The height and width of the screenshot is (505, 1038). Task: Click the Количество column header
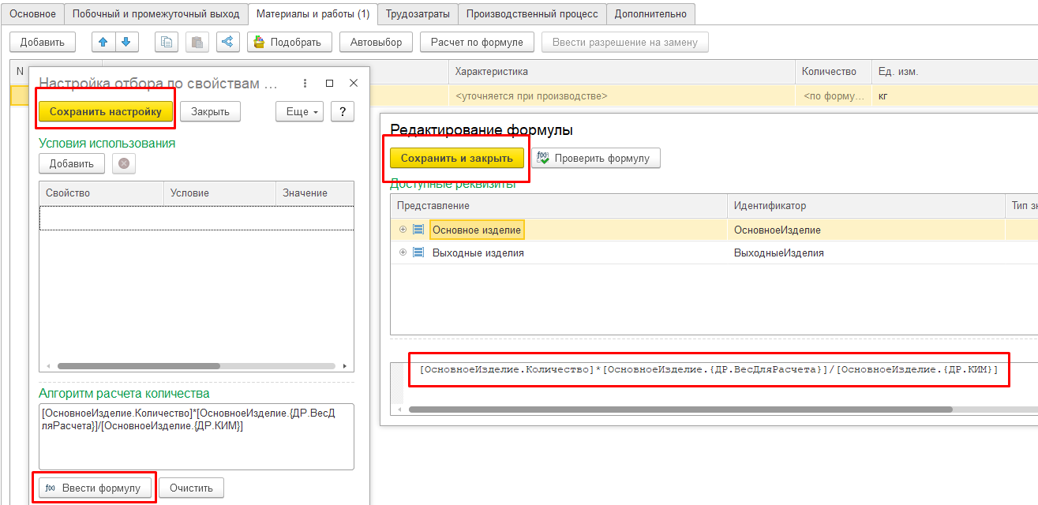(834, 72)
